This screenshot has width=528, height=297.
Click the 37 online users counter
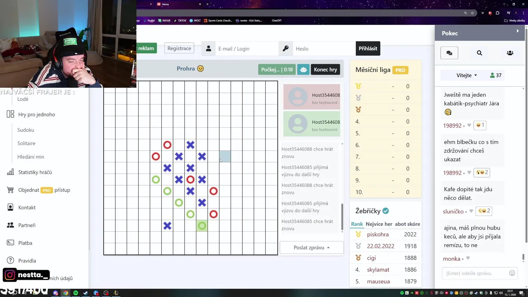[x=495, y=75]
